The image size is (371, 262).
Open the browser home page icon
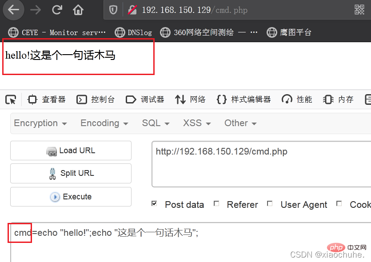point(78,10)
